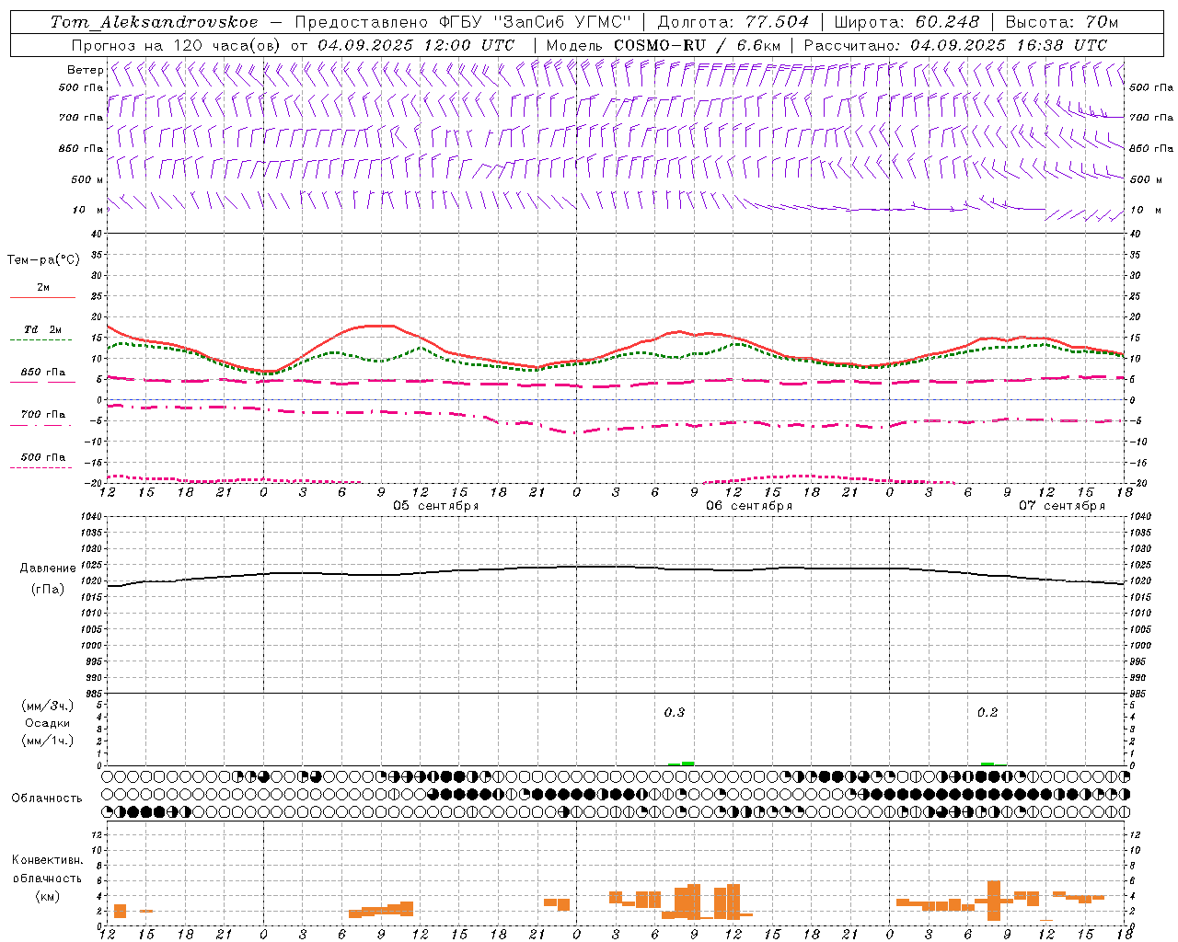Click the model label COSMO-RU / 6.6км
Image resolution: width=1178 pixels, height=942 pixels.
(697, 45)
